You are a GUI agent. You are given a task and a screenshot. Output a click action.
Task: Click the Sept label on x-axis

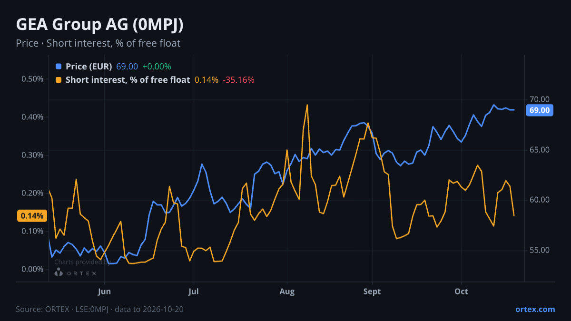pyautogui.click(x=372, y=292)
